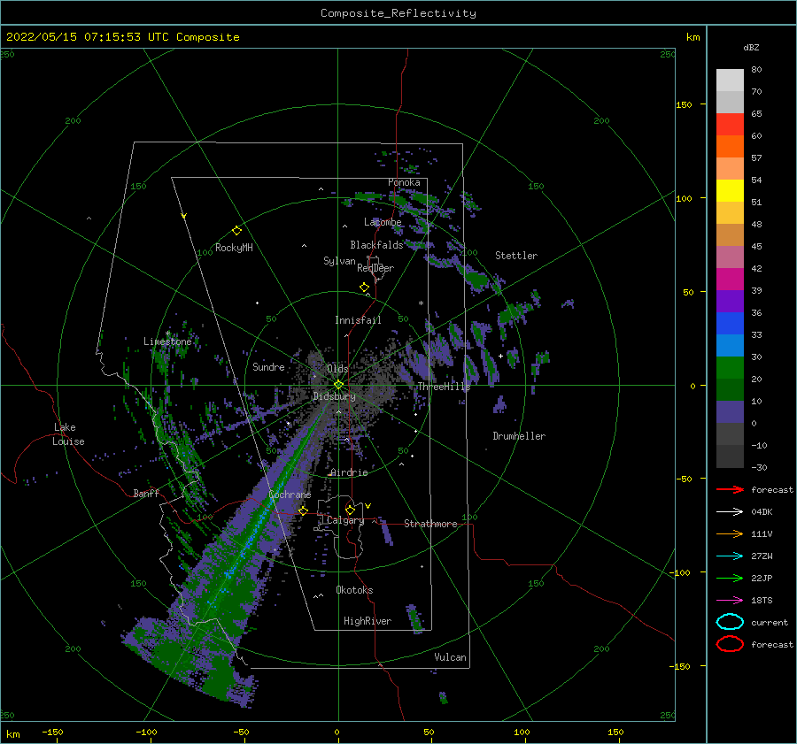797x744 pixels.
Task: Click the RedDeer label
Action: pos(375,268)
